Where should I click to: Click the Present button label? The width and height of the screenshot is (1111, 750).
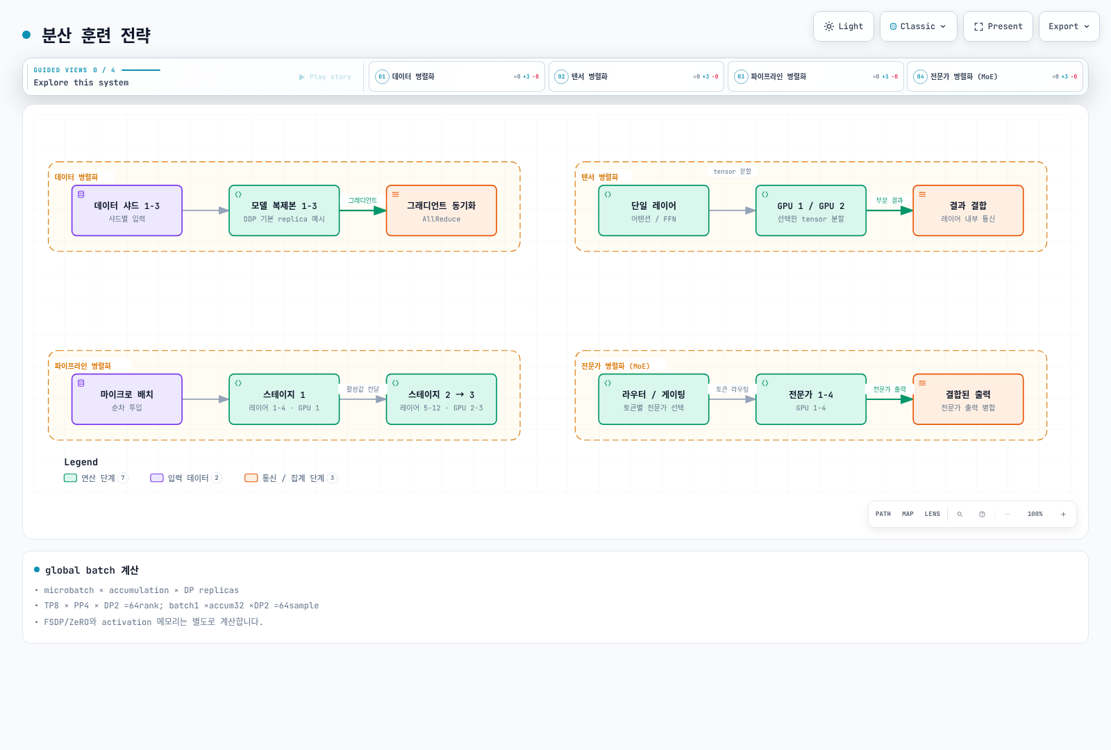(x=1005, y=26)
